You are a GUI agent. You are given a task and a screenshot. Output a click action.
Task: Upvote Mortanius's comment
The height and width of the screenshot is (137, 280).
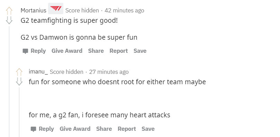pos(9,11)
